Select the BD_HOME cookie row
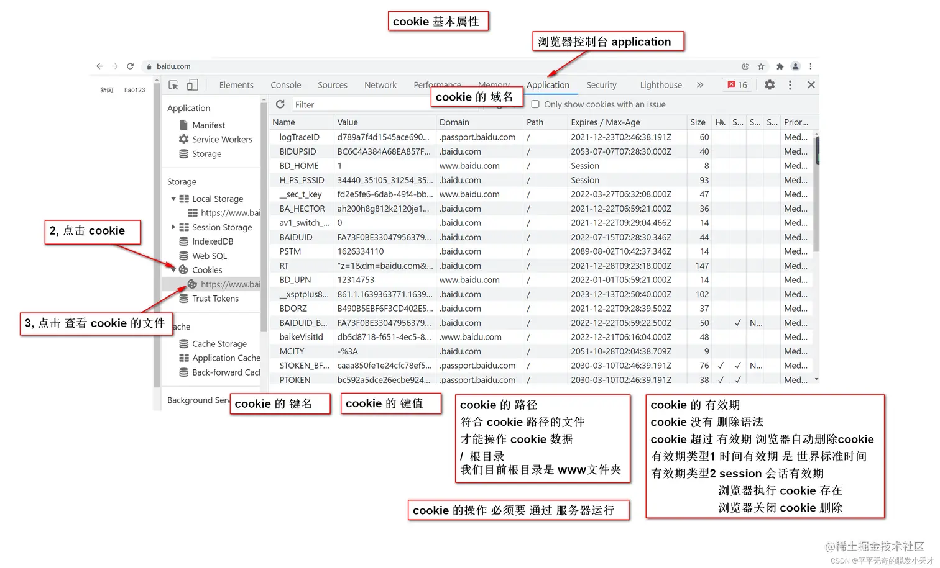 (542, 166)
